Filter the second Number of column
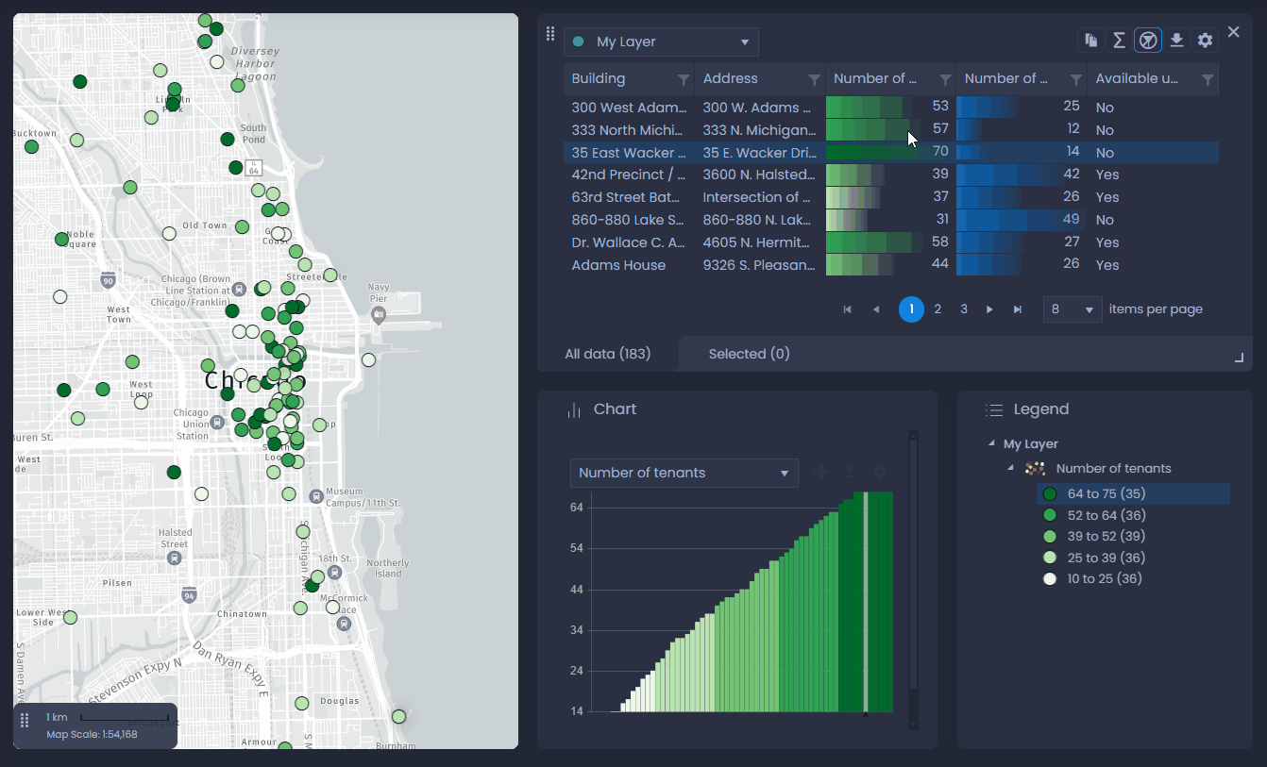1267x767 pixels. 1075,80
